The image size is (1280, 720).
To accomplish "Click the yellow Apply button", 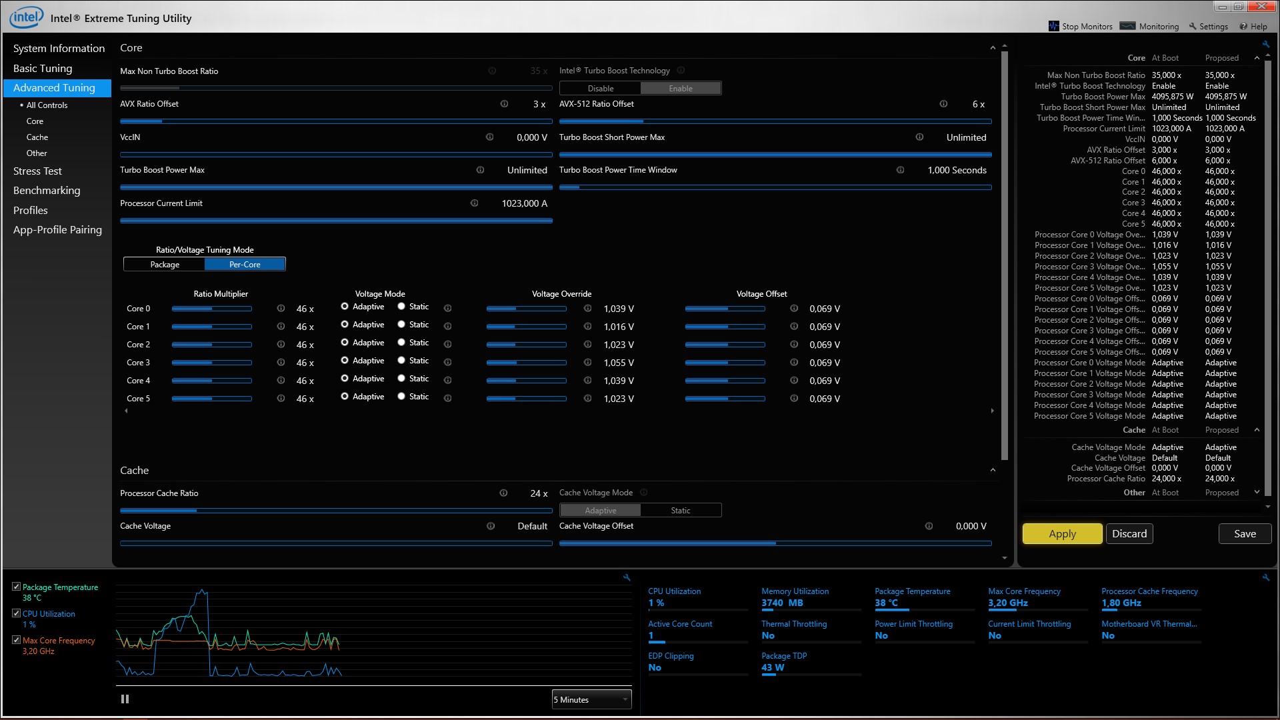I will [1062, 533].
